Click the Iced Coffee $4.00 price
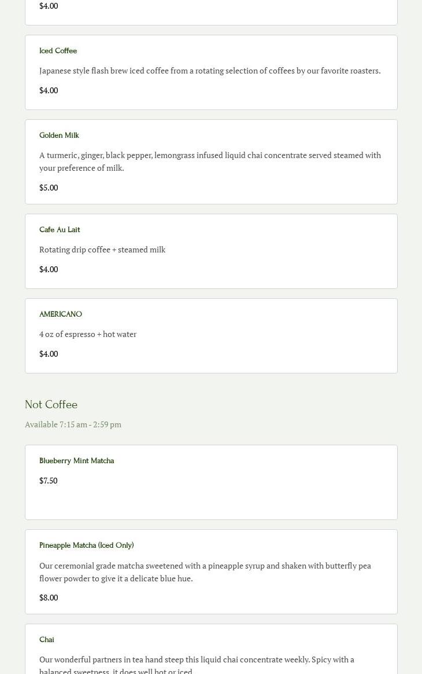Viewport: 422px width, 674px height. [x=49, y=90]
